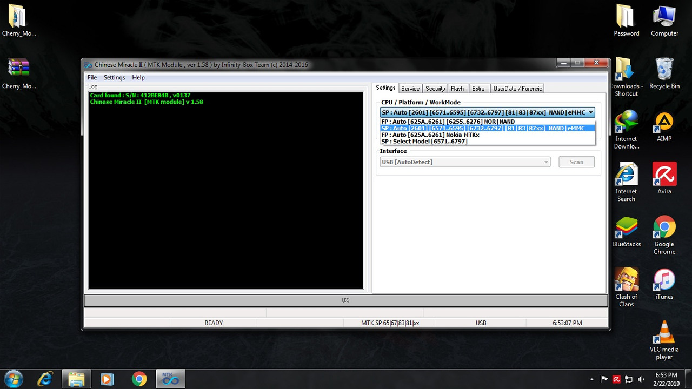692x389 pixels.
Task: Launch the Clash of Clans shortcut
Action: (626, 287)
